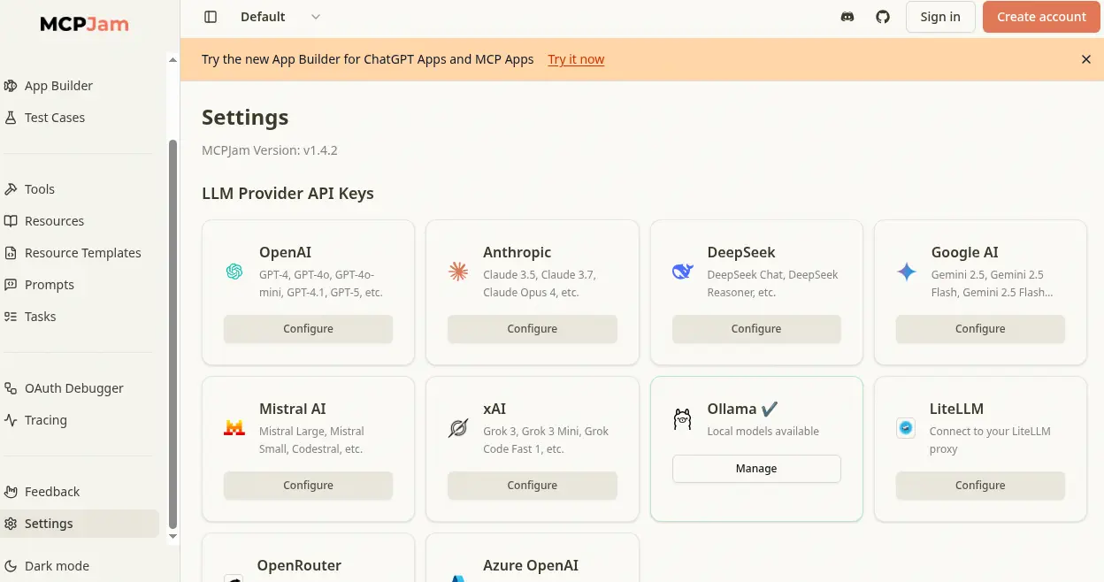Viewport: 1104px width, 582px height.
Task: Click the Google AI sparkle logo
Action: pyautogui.click(x=907, y=272)
